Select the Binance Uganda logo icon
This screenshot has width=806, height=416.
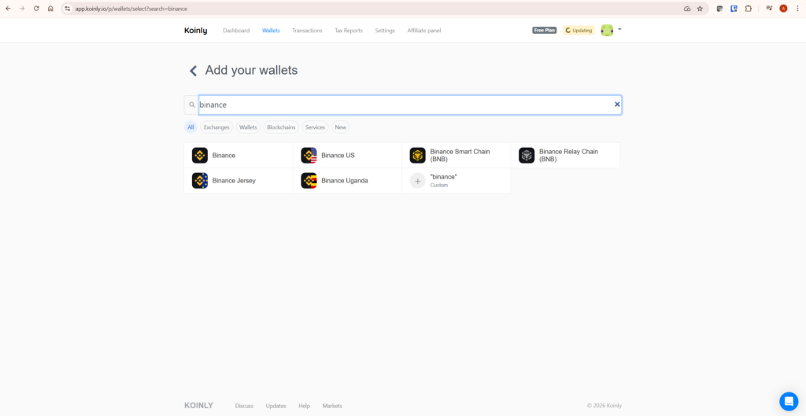coord(309,180)
